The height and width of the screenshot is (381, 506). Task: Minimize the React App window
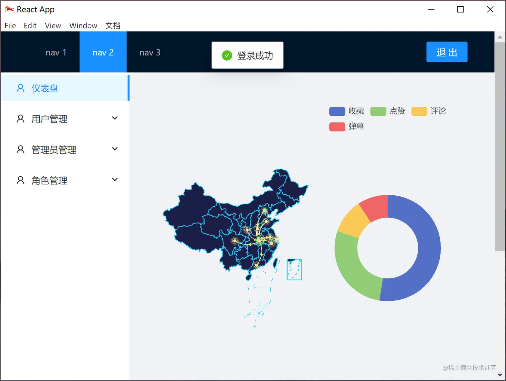[431, 9]
